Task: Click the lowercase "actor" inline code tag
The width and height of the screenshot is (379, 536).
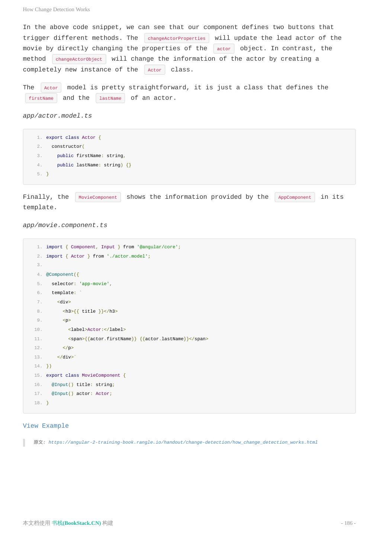Action: tap(224, 49)
